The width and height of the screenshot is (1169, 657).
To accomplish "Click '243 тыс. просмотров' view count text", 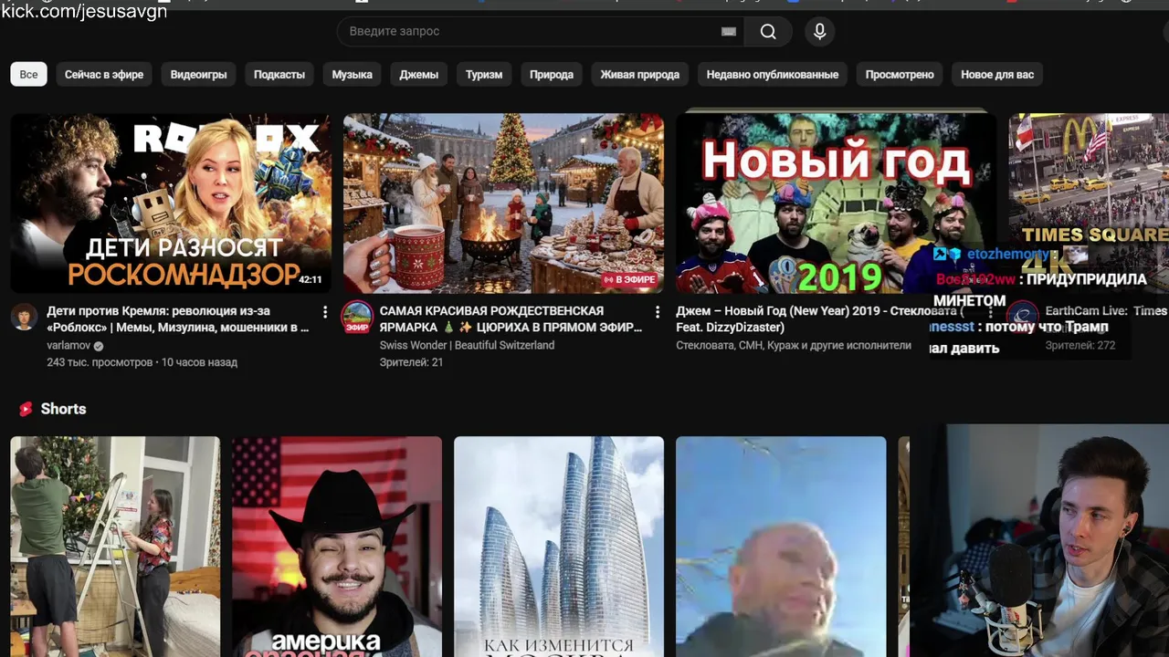I will (100, 362).
